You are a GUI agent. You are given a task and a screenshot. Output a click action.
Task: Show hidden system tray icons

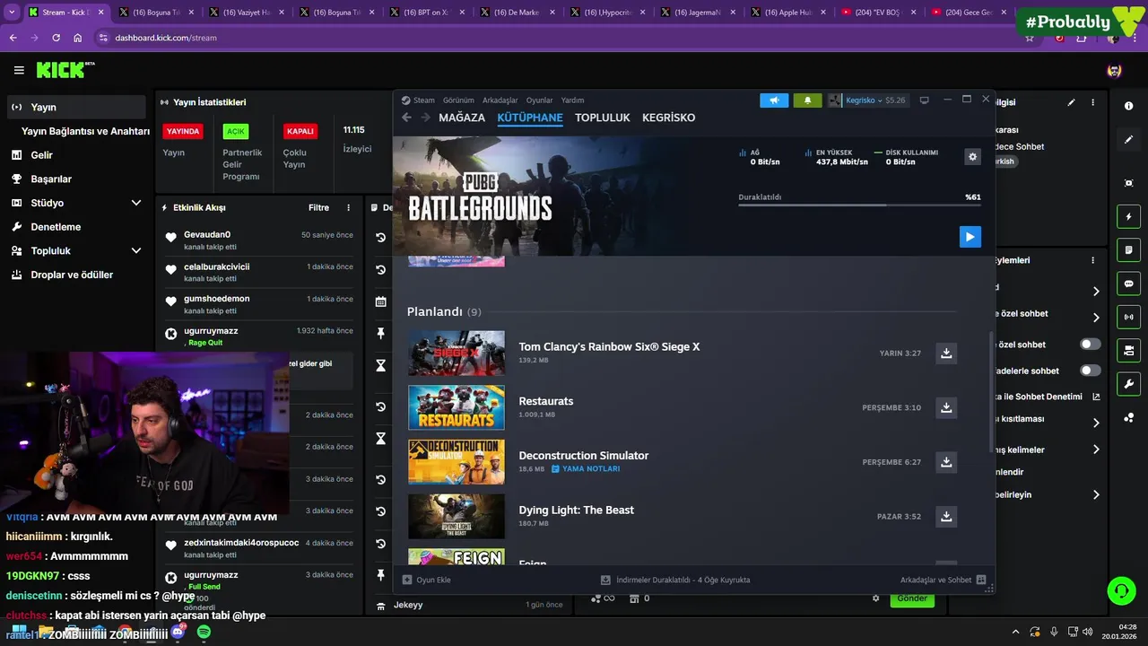point(1015,633)
